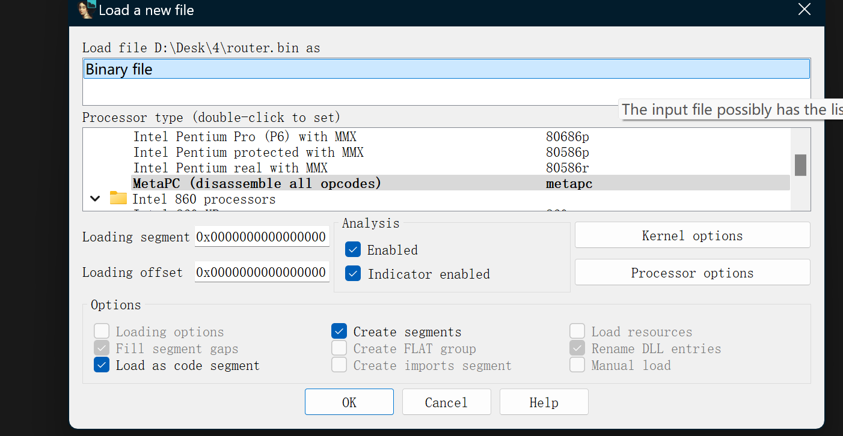Toggle the Fill segment gaps checkbox
This screenshot has height=436, width=843.
click(x=102, y=348)
